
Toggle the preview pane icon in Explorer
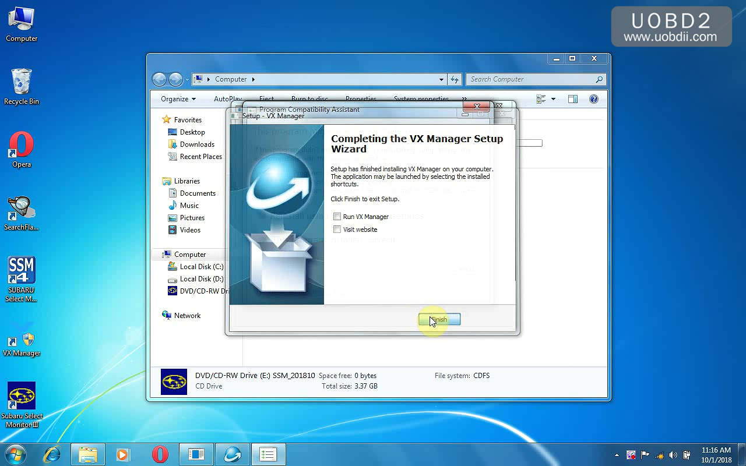(572, 99)
